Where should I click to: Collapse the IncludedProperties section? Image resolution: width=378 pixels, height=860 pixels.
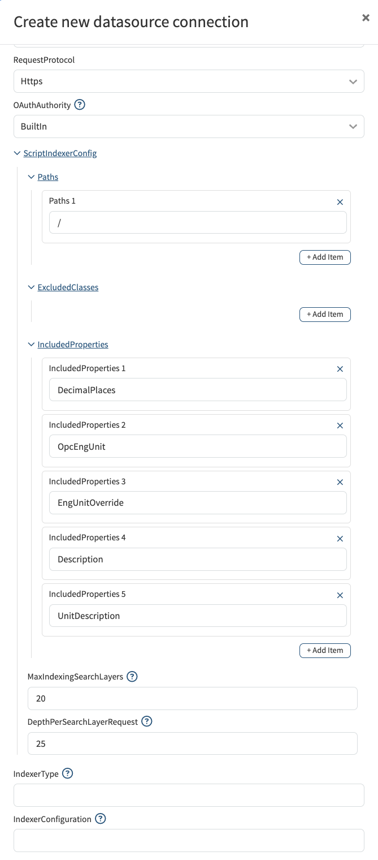point(68,344)
